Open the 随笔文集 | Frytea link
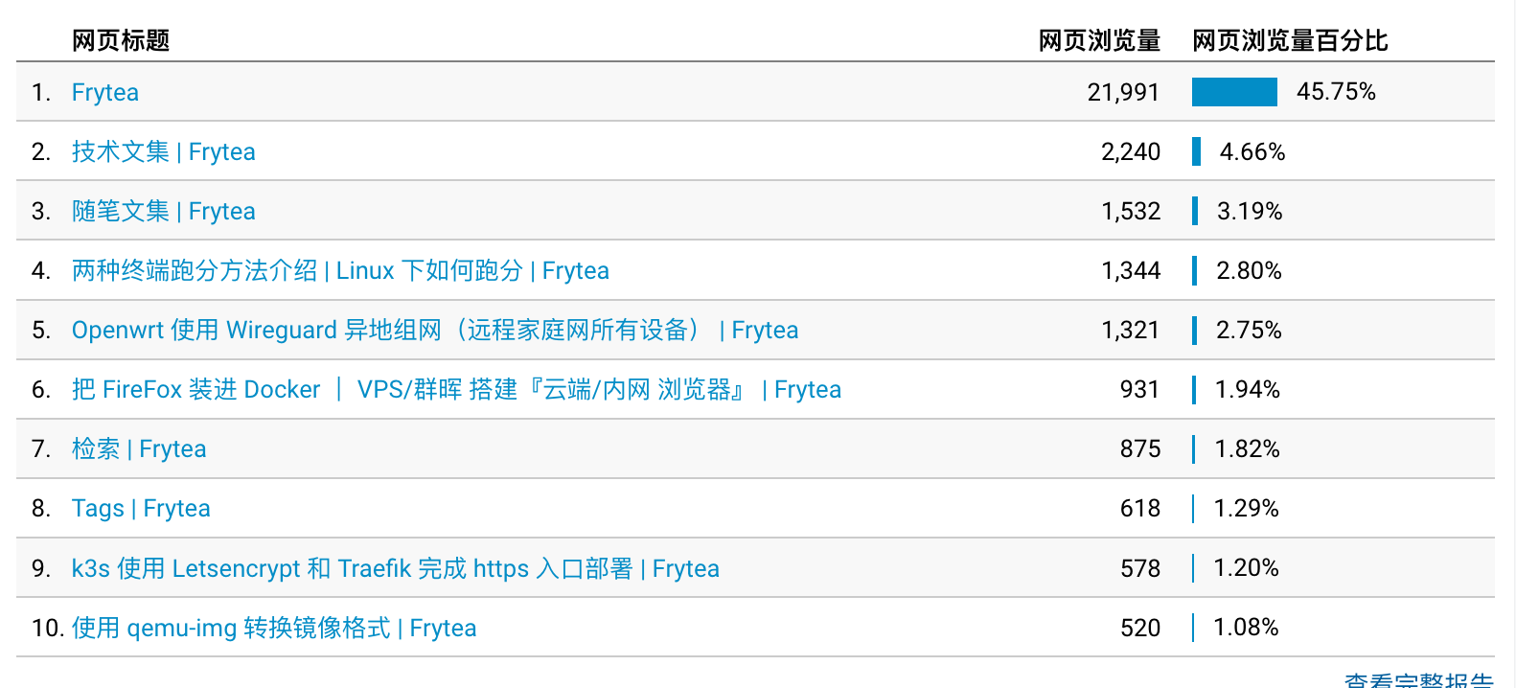 click(163, 212)
